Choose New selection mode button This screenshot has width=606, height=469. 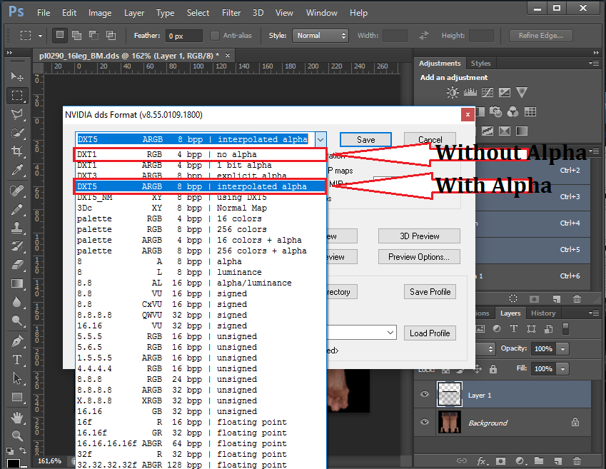click(x=60, y=35)
